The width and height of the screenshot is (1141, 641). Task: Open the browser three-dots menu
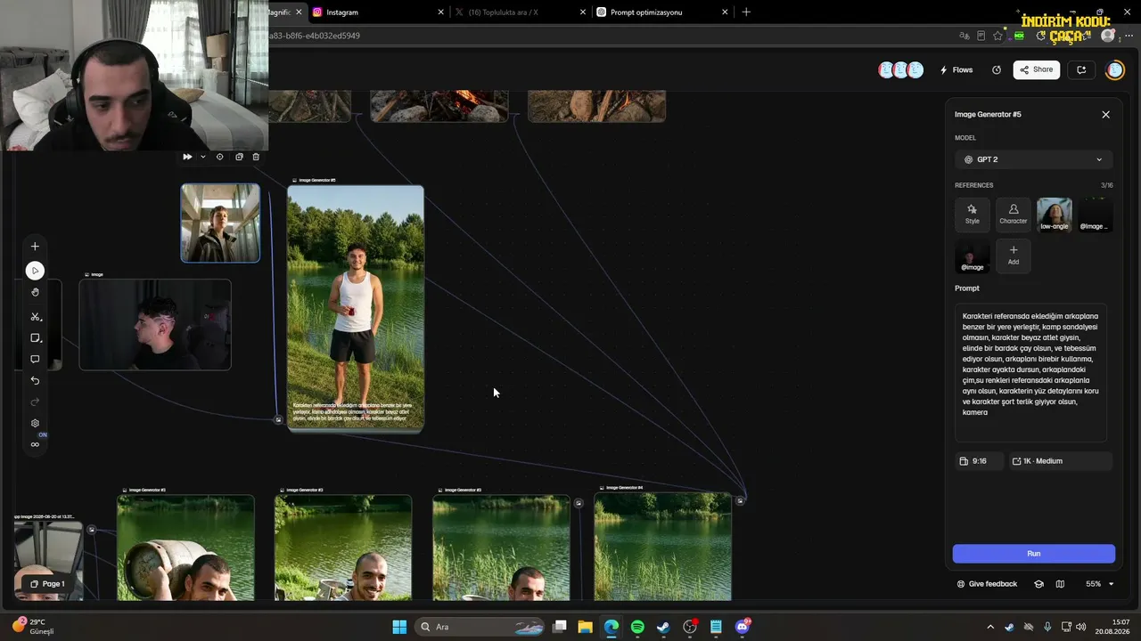(x=1129, y=36)
